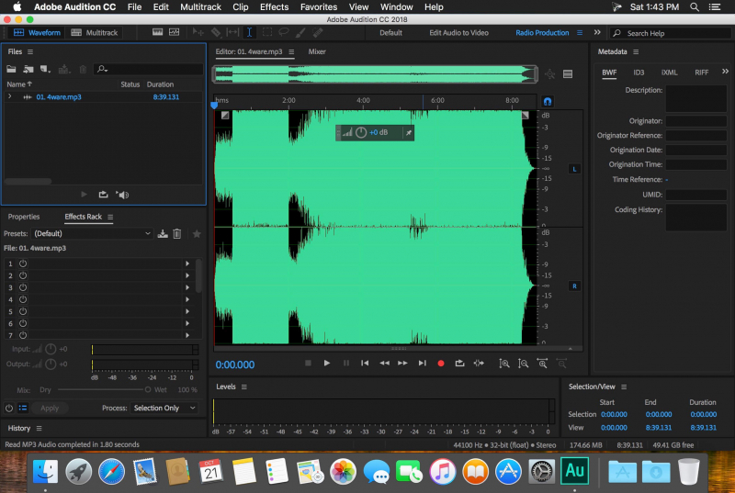Screen dimensions: 735x493
Task: Open the Effects menu
Action: pos(274,6)
